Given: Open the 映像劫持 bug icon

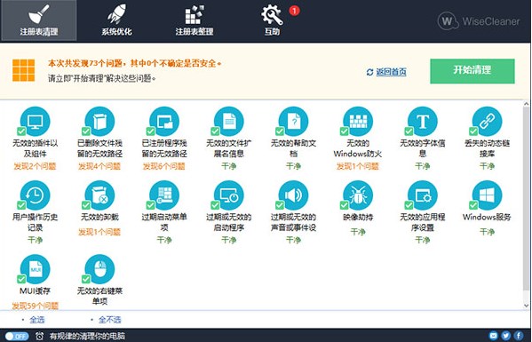Looking at the screenshot, I should click(x=358, y=195).
